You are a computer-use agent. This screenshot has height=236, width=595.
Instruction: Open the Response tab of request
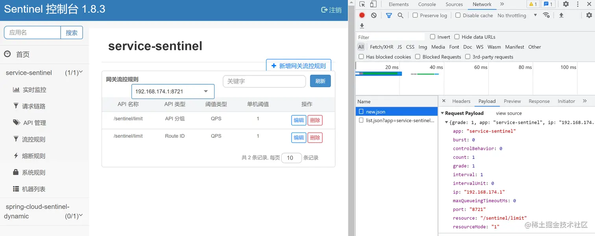(x=539, y=101)
